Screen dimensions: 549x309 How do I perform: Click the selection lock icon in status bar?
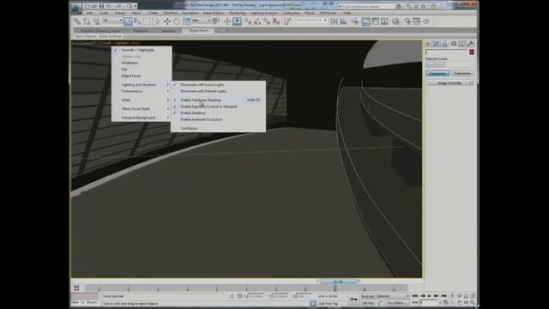232,296
